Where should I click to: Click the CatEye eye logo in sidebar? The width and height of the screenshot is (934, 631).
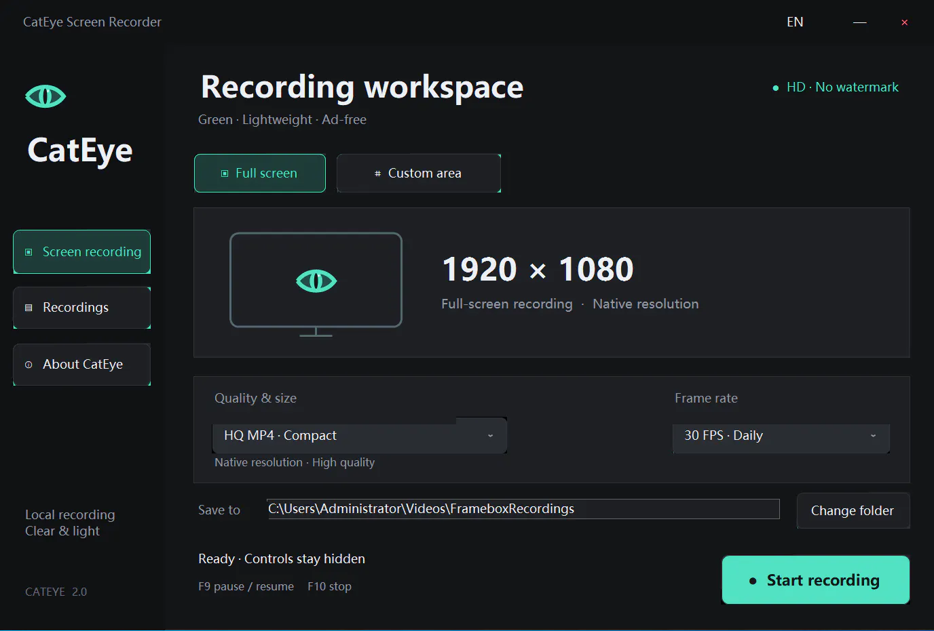[45, 96]
